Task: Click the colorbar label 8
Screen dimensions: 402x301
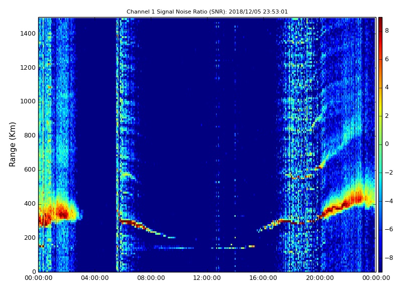Action: [x=387, y=31]
